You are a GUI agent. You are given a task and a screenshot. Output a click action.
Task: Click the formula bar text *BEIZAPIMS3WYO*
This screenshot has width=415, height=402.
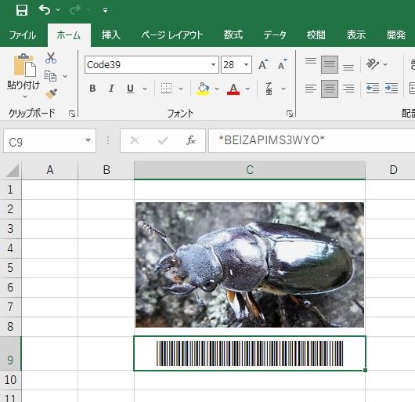point(272,140)
